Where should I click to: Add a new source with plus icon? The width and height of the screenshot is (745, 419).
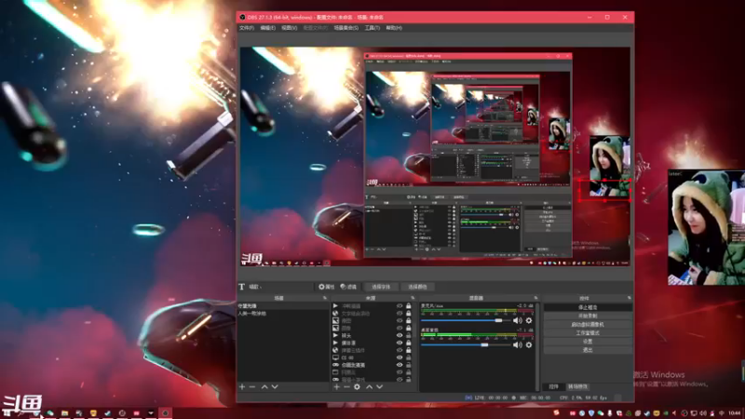tap(337, 386)
